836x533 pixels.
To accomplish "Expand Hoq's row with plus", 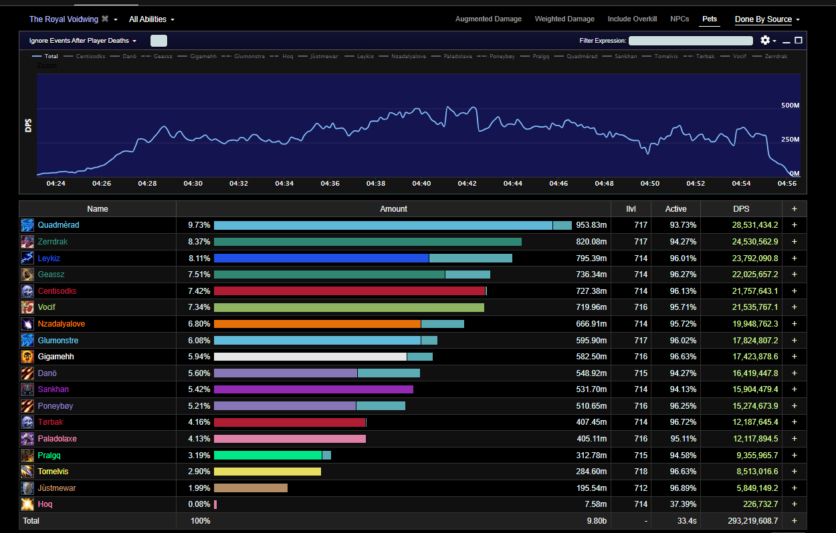I will 795,504.
